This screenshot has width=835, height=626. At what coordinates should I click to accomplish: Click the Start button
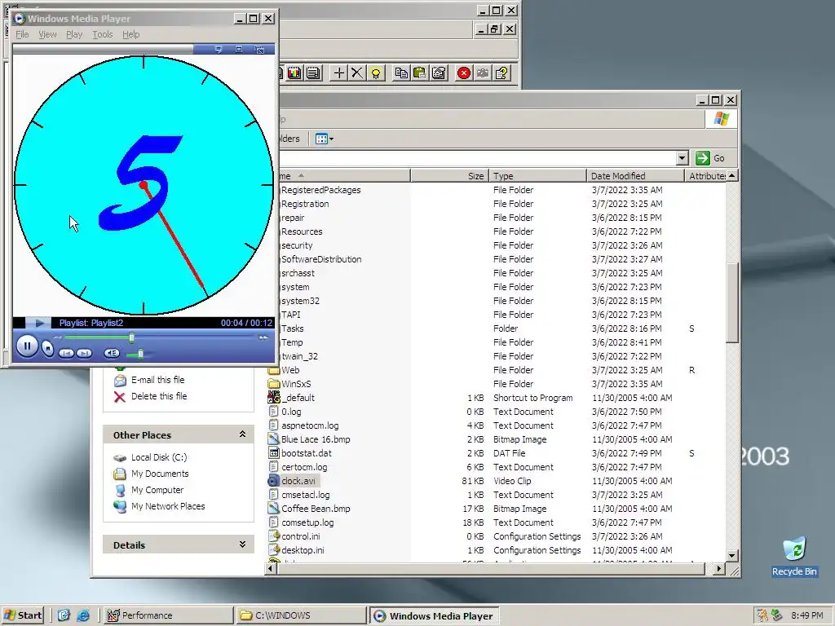click(x=24, y=615)
